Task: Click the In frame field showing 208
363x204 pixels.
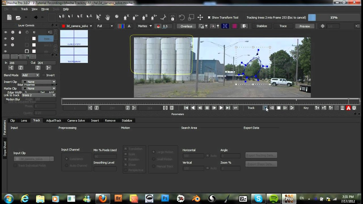Action: pyautogui.click(x=18, y=63)
